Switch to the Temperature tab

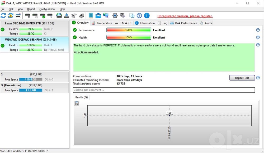point(102,23)
